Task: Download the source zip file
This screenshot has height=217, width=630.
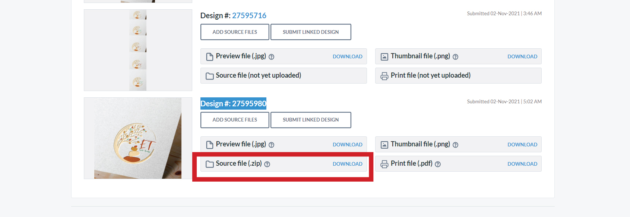Action: tap(347, 164)
